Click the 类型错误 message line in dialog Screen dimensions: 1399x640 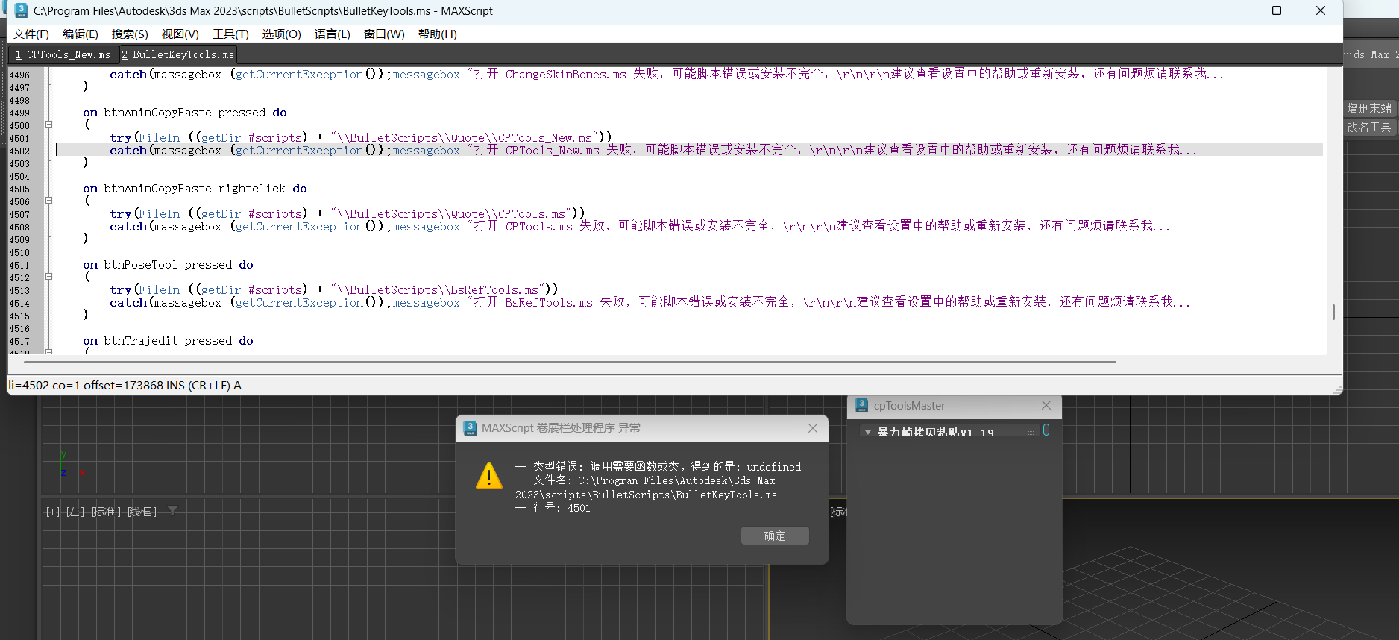[658, 466]
